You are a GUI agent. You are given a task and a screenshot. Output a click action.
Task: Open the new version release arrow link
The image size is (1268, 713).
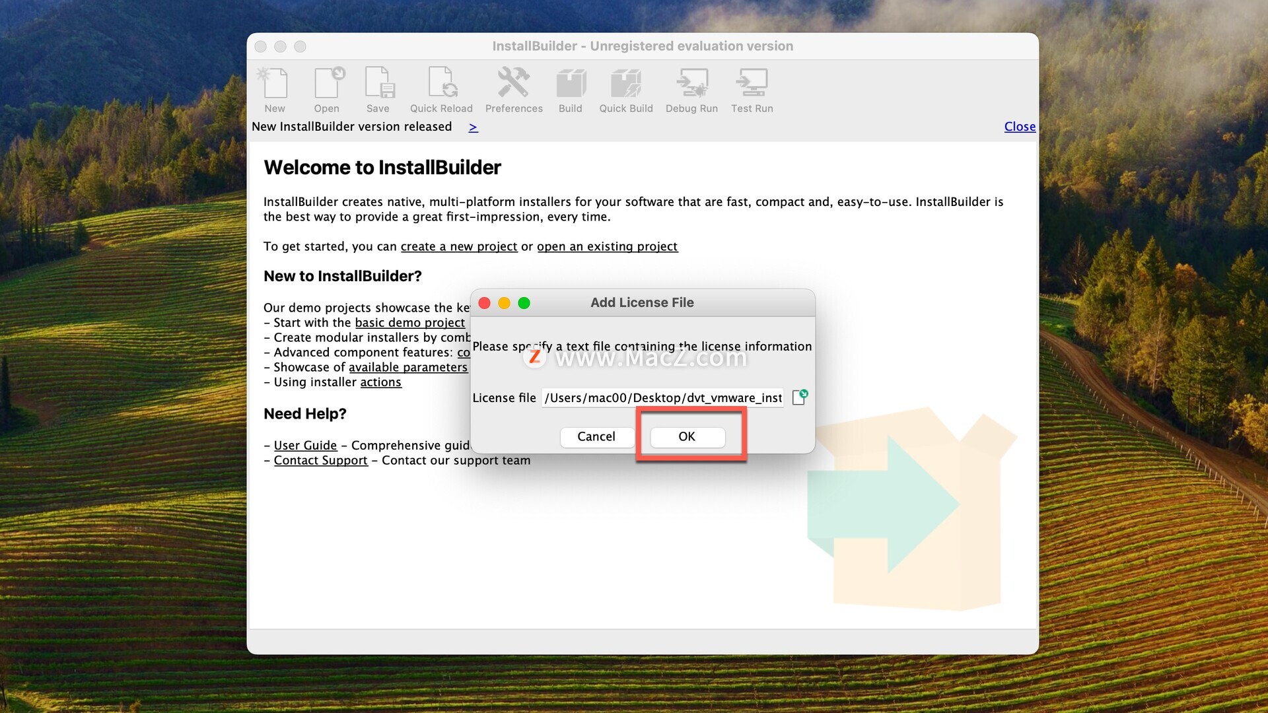click(473, 127)
